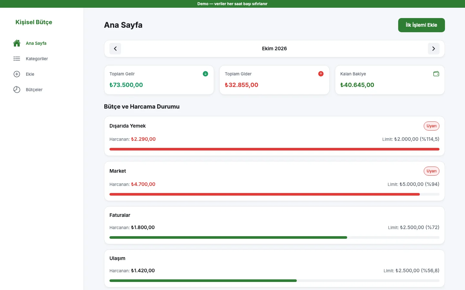
Task: Click the Limit ₺5.000,00 (%94) text
Action: coord(413,184)
